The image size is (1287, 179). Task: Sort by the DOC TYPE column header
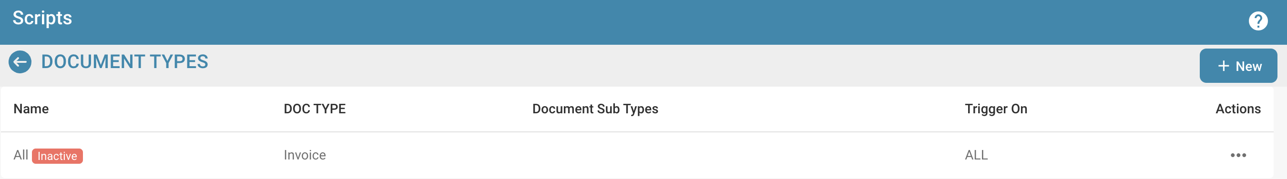tap(315, 109)
